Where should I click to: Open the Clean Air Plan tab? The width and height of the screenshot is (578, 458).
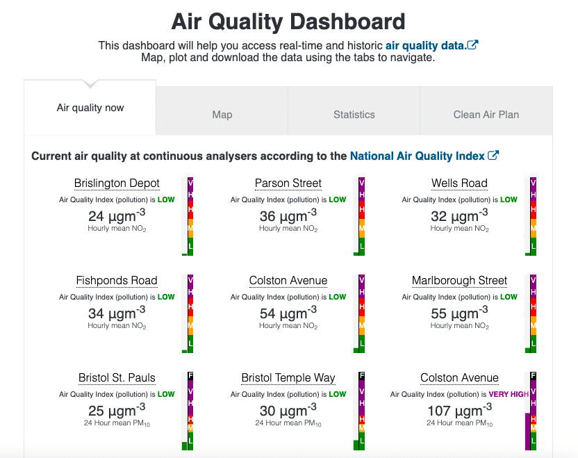[x=486, y=115]
